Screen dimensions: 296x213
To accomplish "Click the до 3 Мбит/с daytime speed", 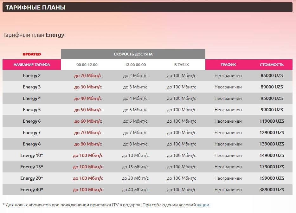I will click(x=135, y=87).
